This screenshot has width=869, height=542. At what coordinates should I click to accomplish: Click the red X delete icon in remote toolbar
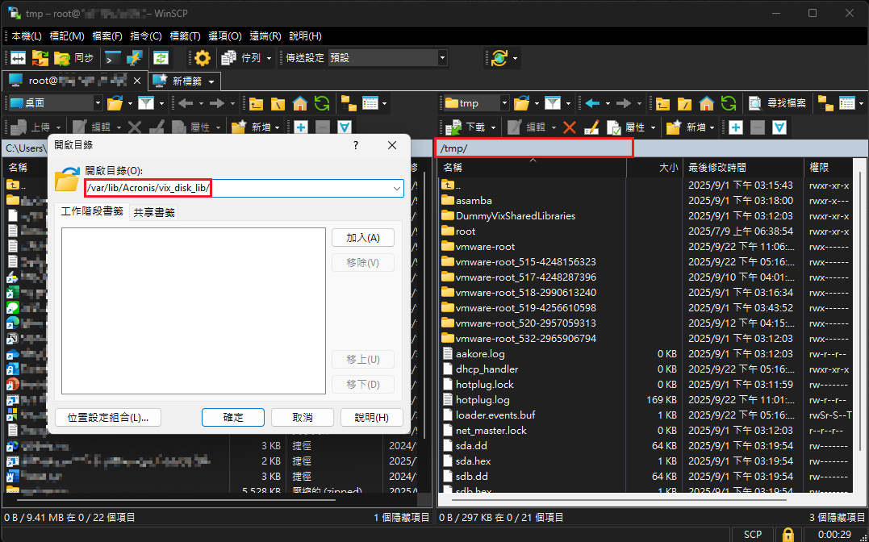coord(569,127)
